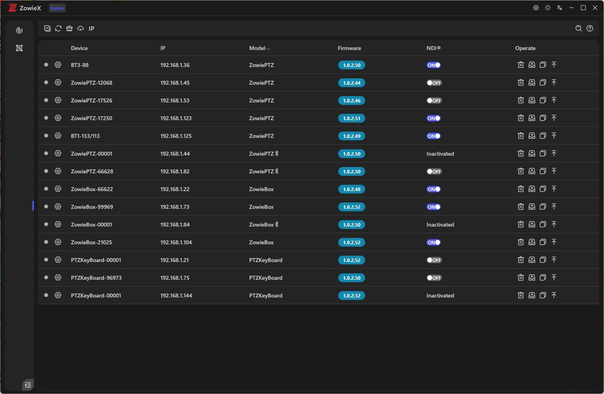Delete the BT3-88 device using trash icon
Image resolution: width=604 pixels, height=394 pixels.
[x=520, y=65]
